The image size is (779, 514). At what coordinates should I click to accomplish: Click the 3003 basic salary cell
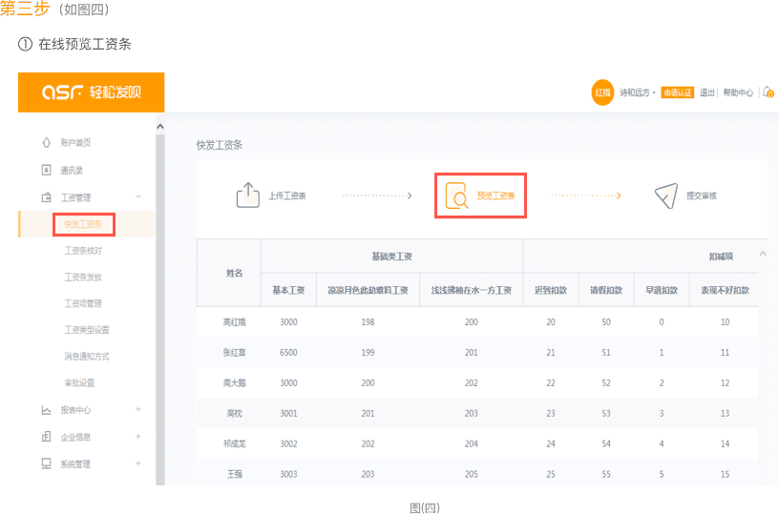[288, 474]
